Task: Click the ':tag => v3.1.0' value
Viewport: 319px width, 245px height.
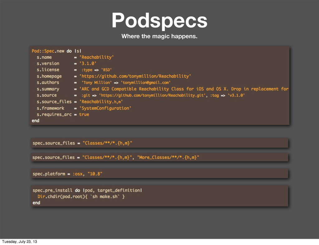Action: pyautogui.click(x=227, y=95)
